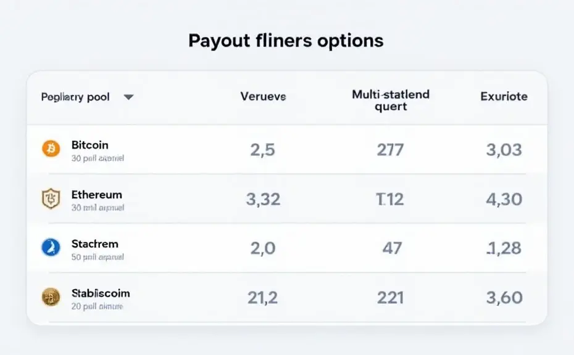Click Stabliscoim's 21,2 Verueve value

pos(262,298)
